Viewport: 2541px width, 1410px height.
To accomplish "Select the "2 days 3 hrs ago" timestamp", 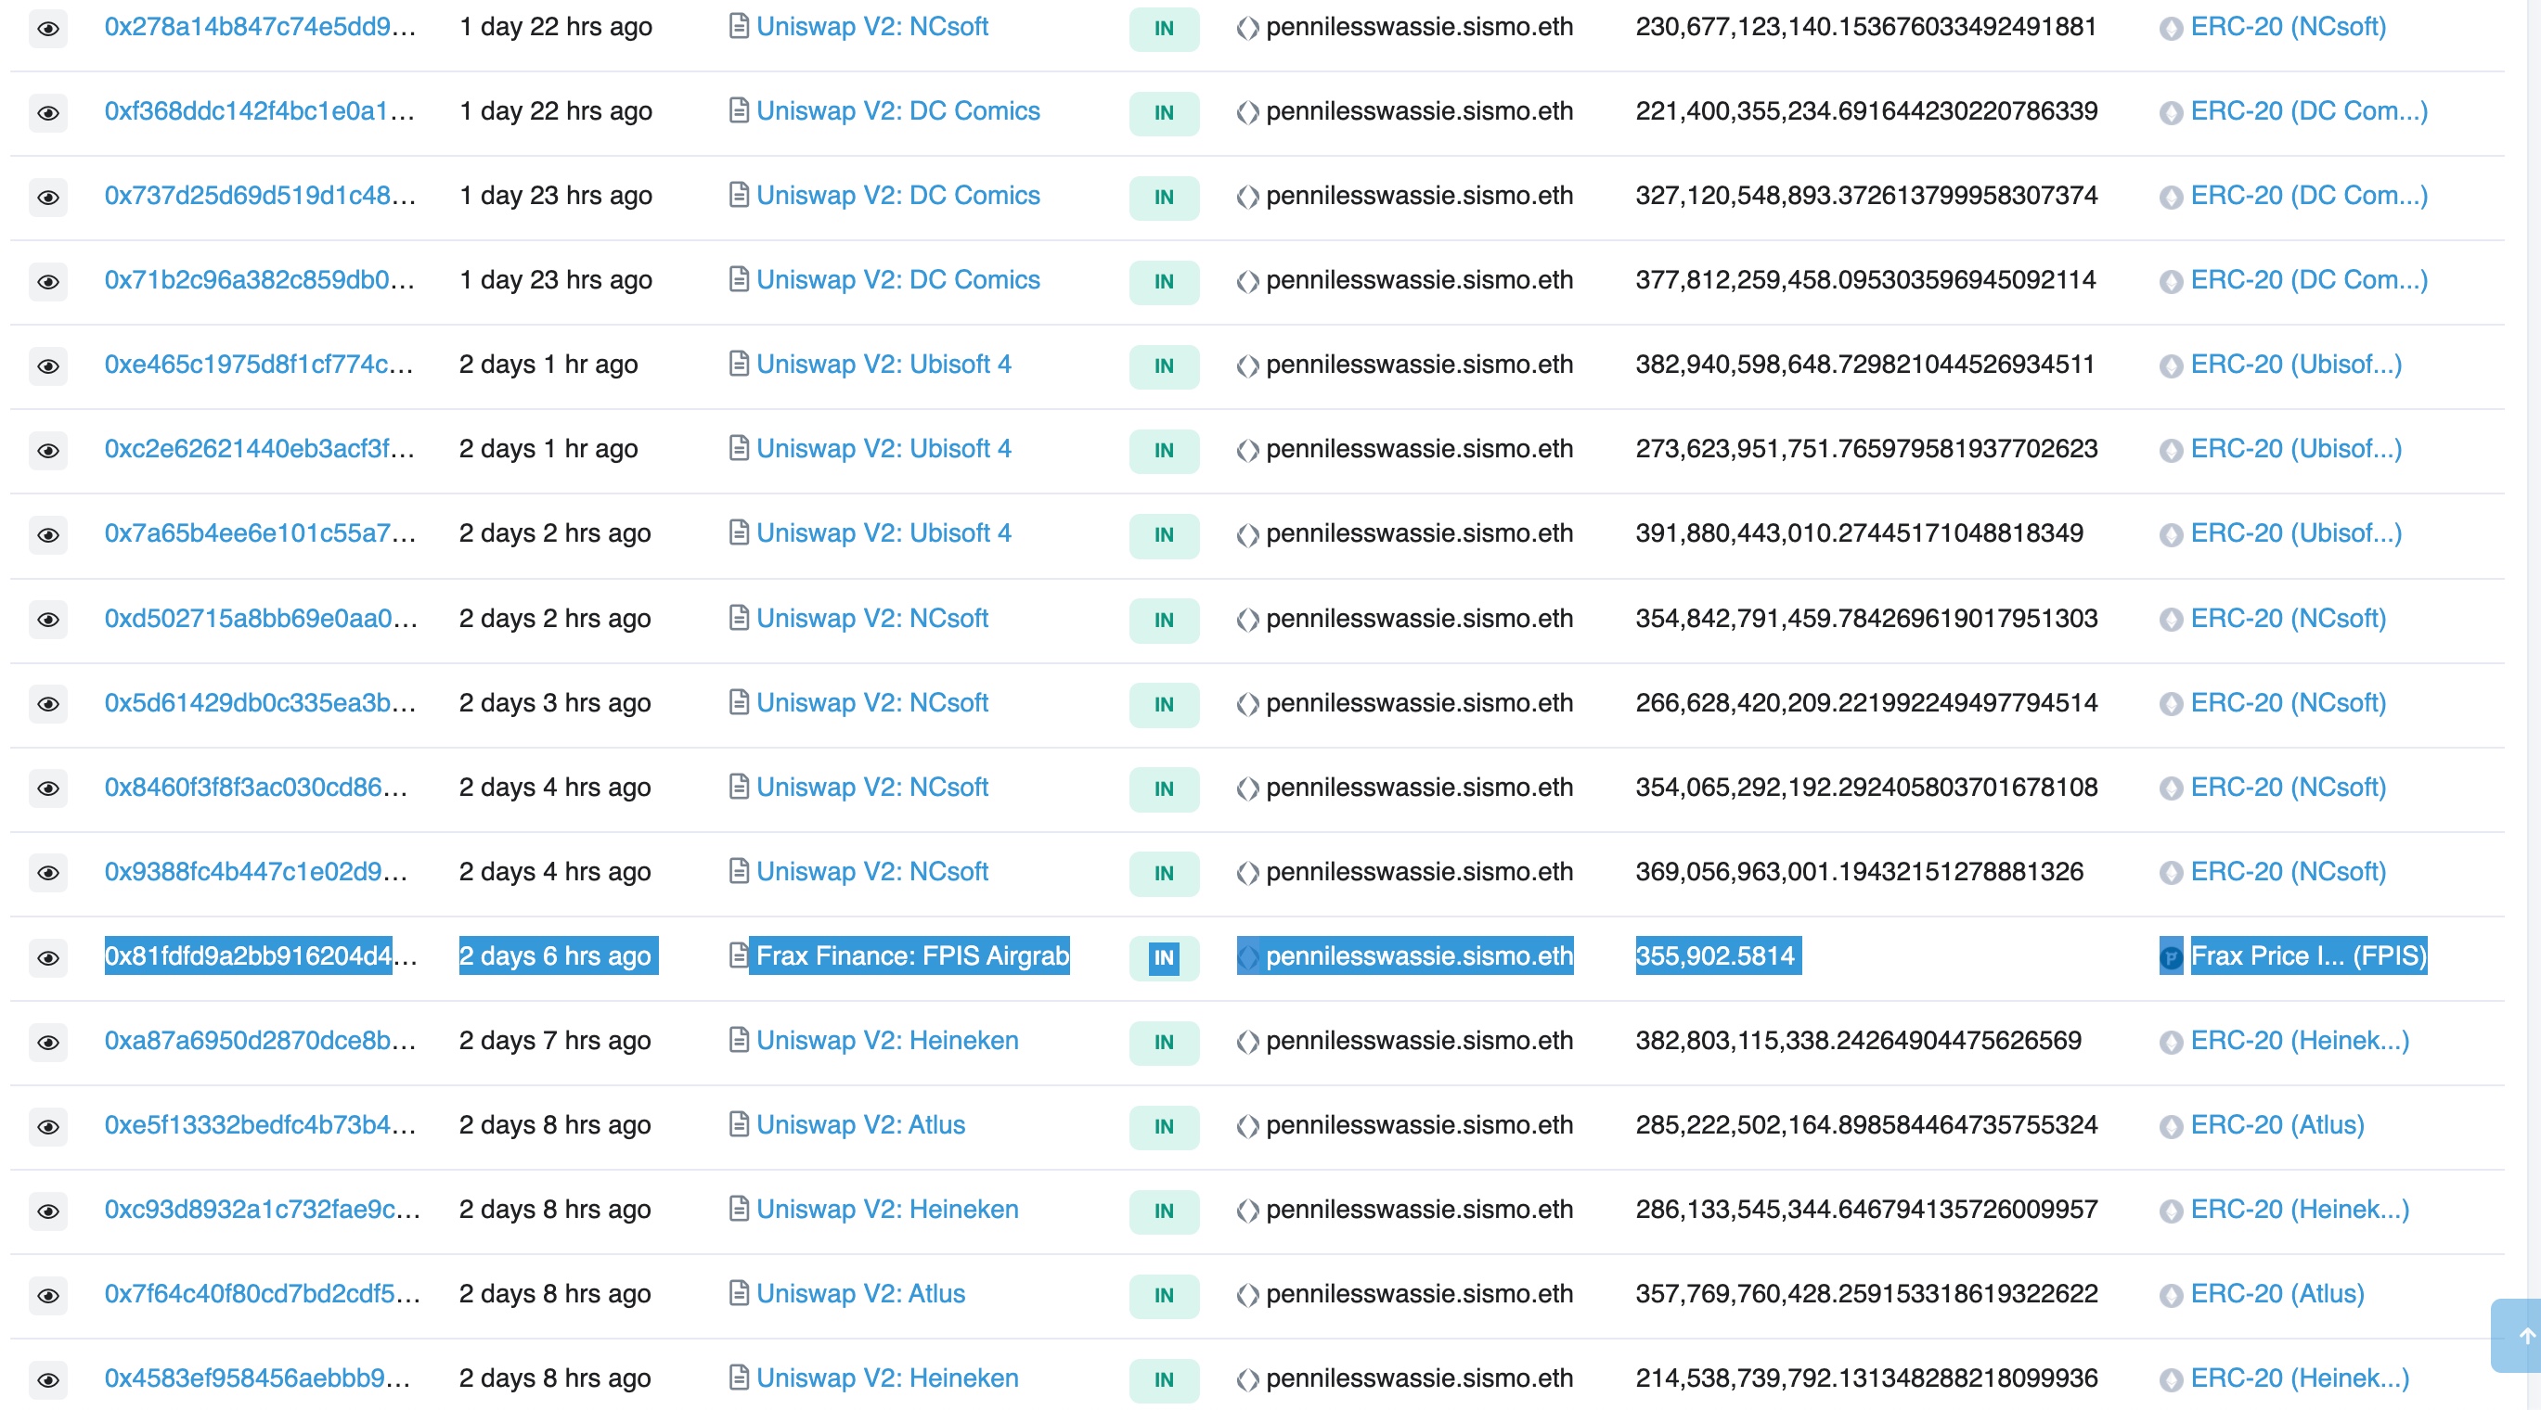I will coord(554,702).
